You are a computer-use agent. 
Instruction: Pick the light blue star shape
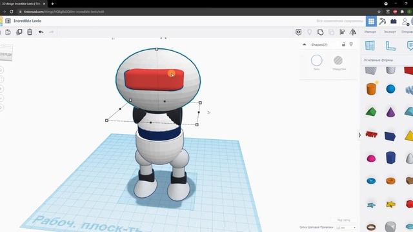(371, 205)
